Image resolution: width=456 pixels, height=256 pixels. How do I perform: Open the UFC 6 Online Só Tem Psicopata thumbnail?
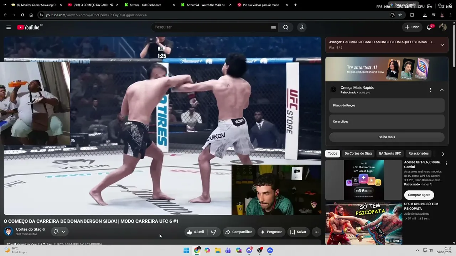(x=364, y=223)
